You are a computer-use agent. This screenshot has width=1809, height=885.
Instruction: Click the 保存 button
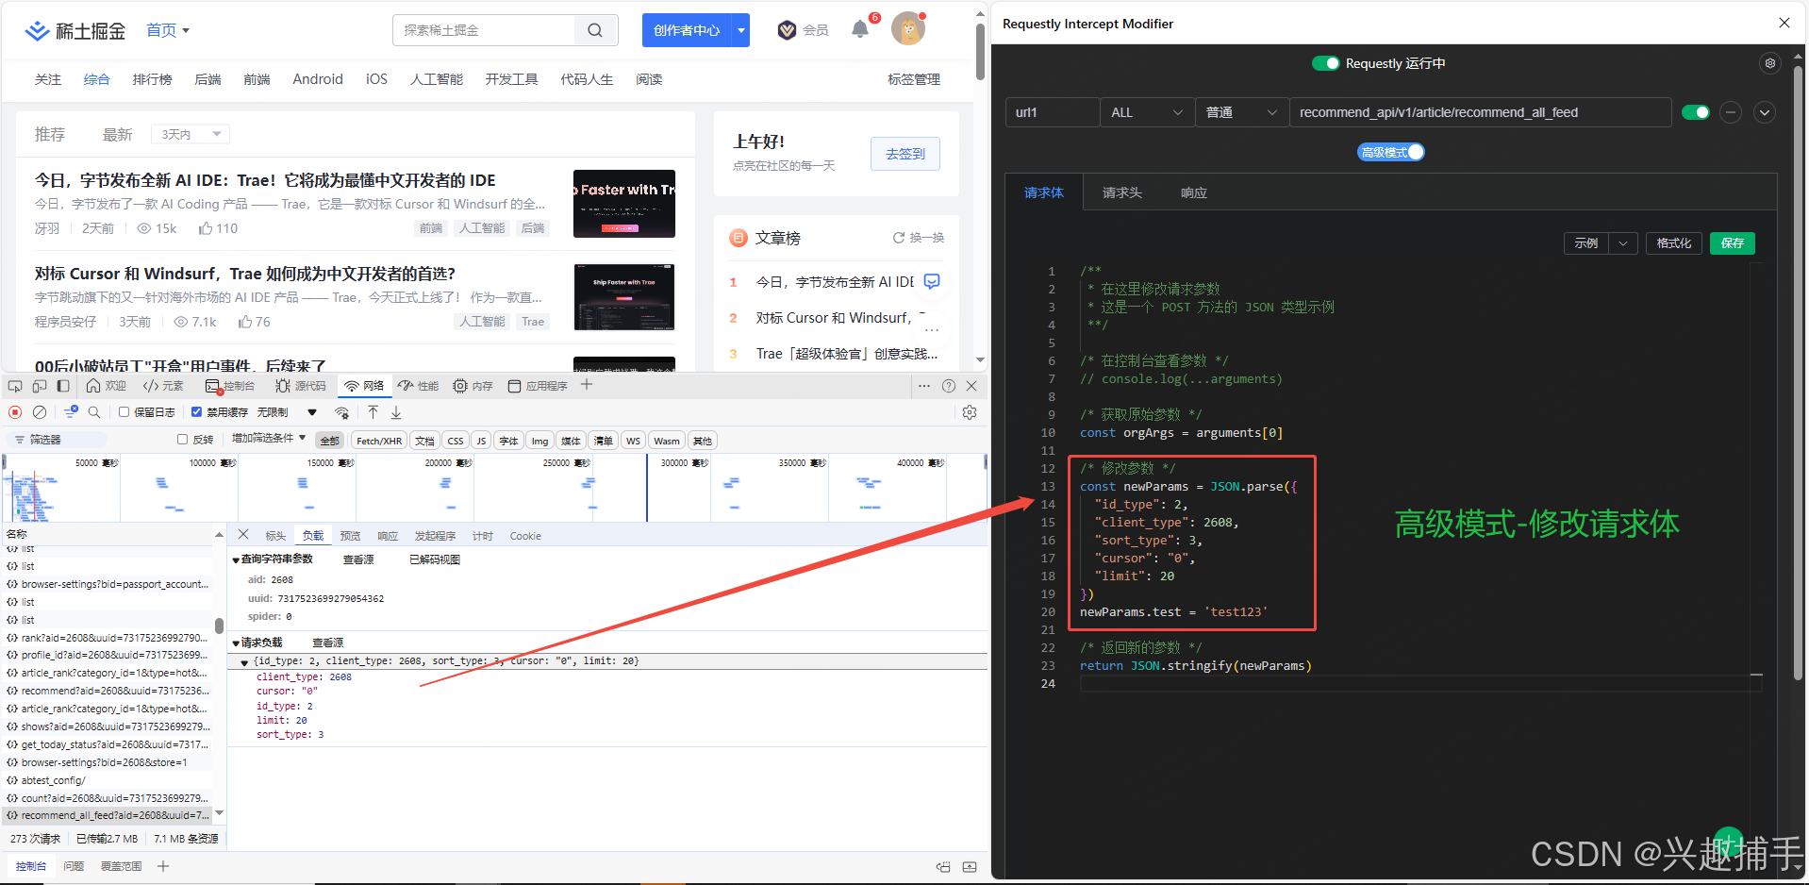coord(1732,242)
